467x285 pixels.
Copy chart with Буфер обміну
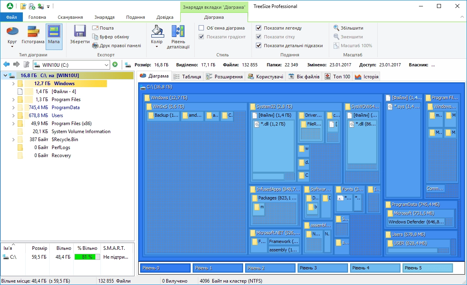pyautogui.click(x=111, y=37)
